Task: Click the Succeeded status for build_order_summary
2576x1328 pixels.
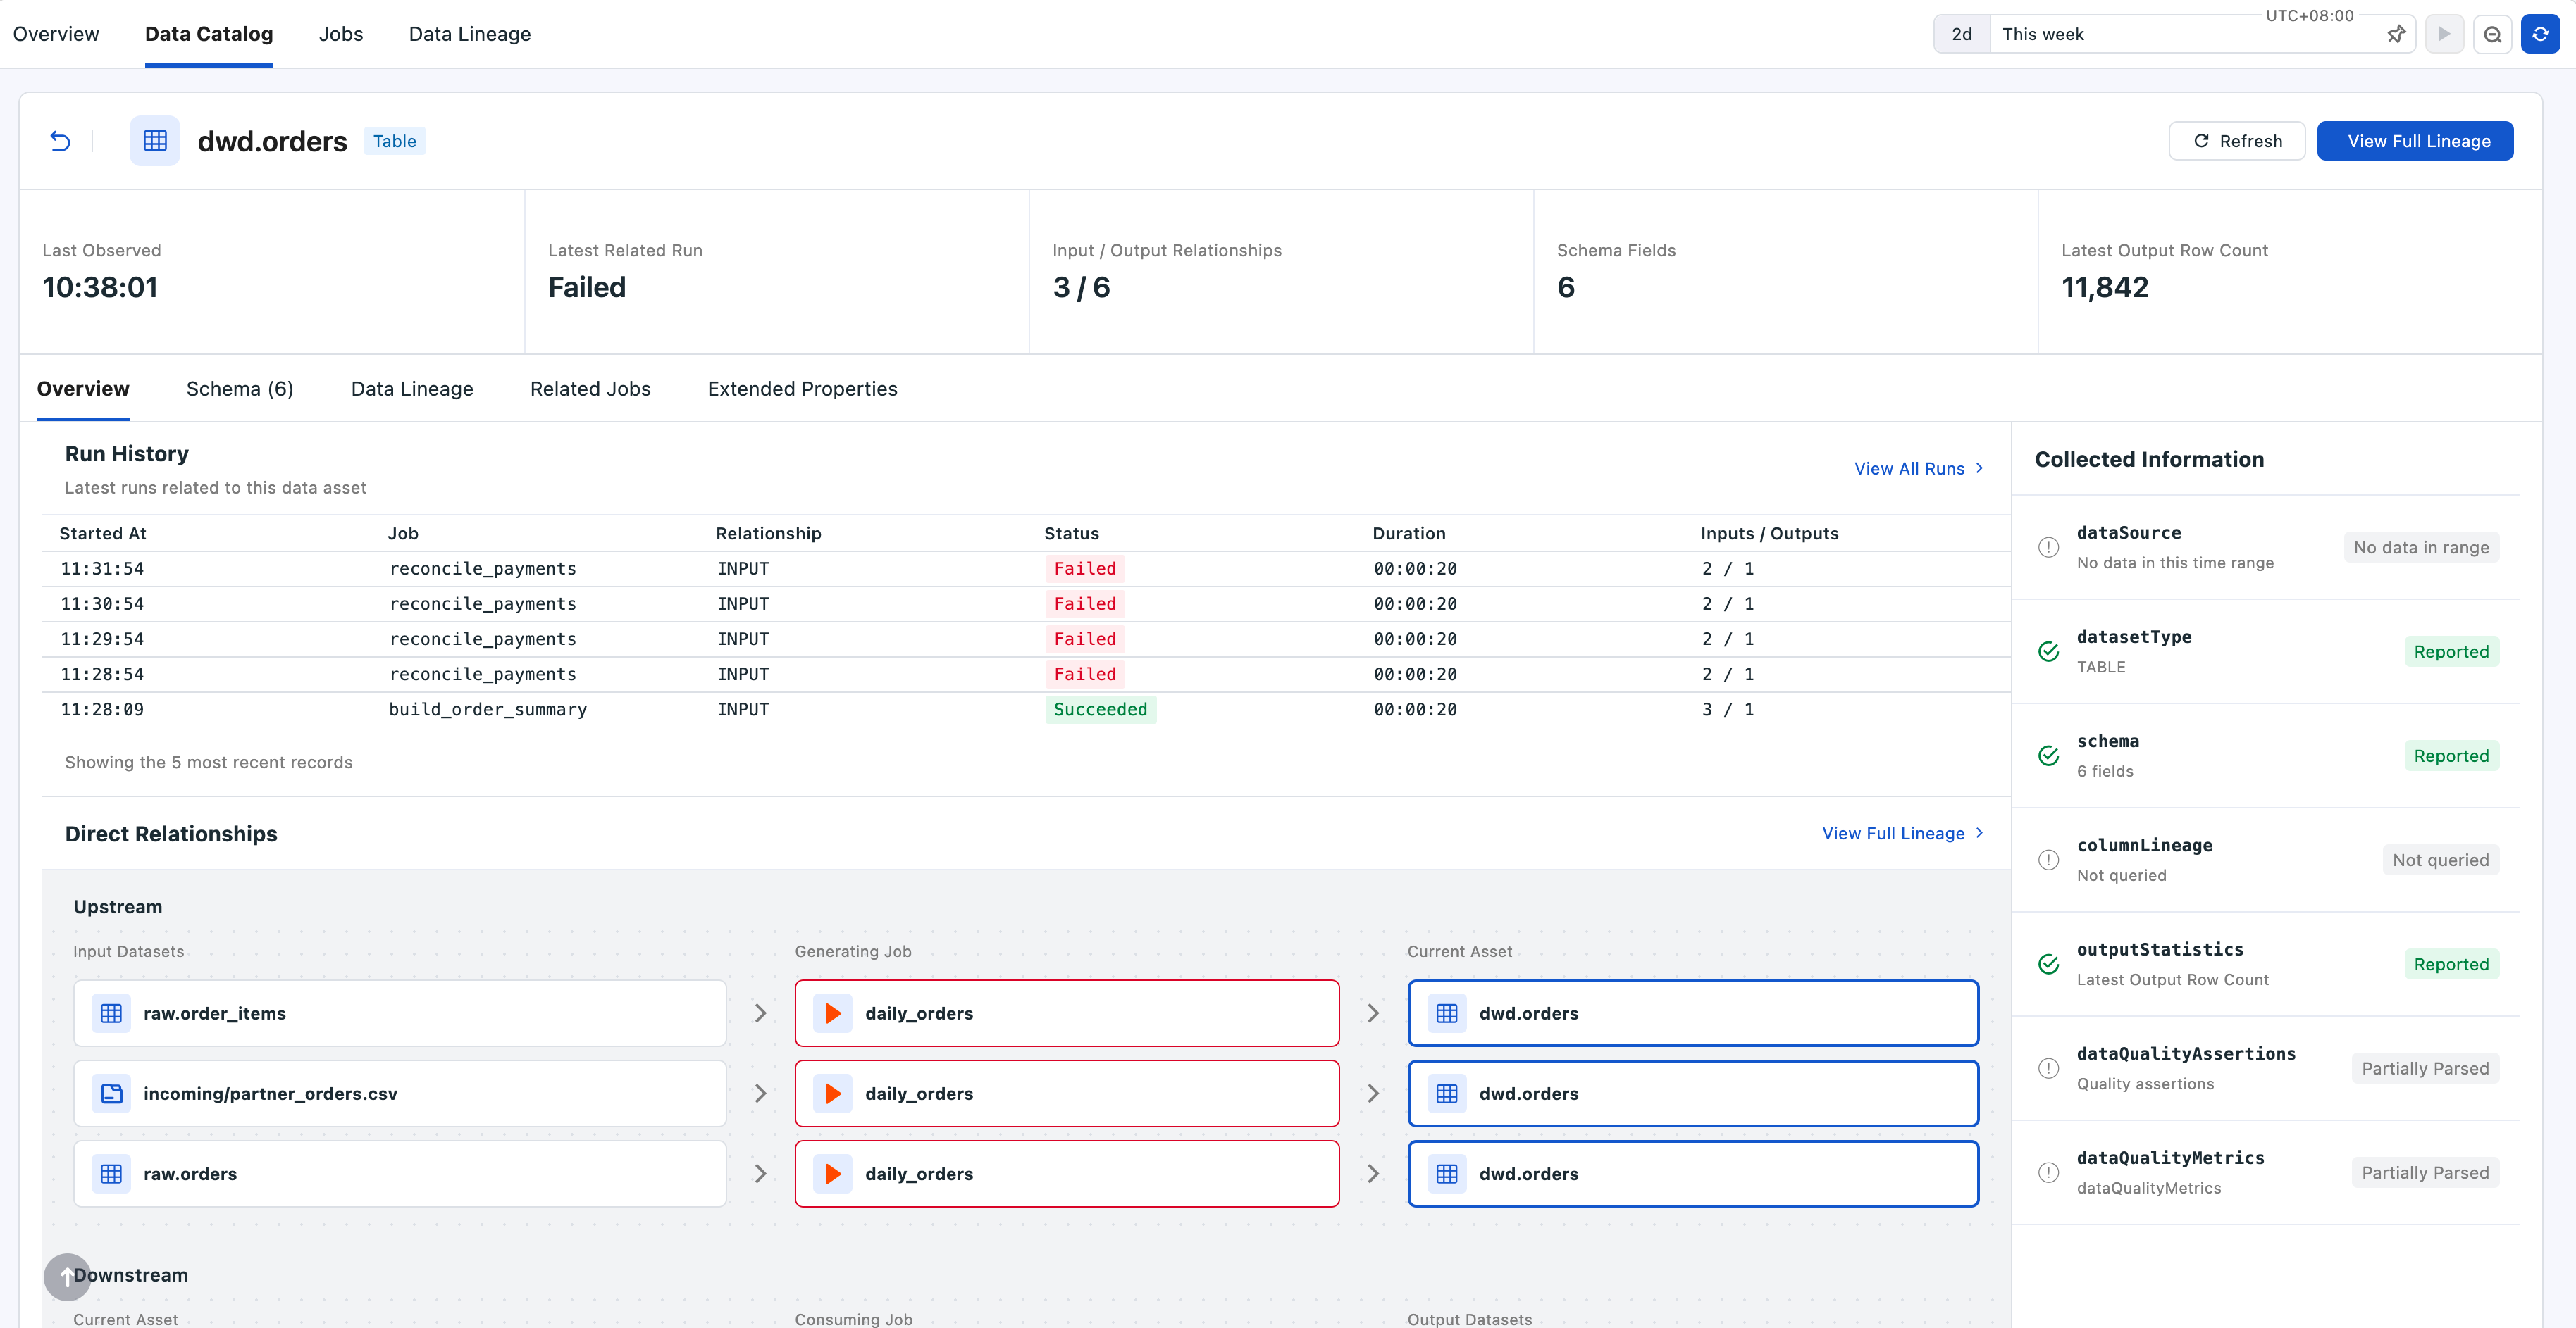Action: coord(1100,710)
